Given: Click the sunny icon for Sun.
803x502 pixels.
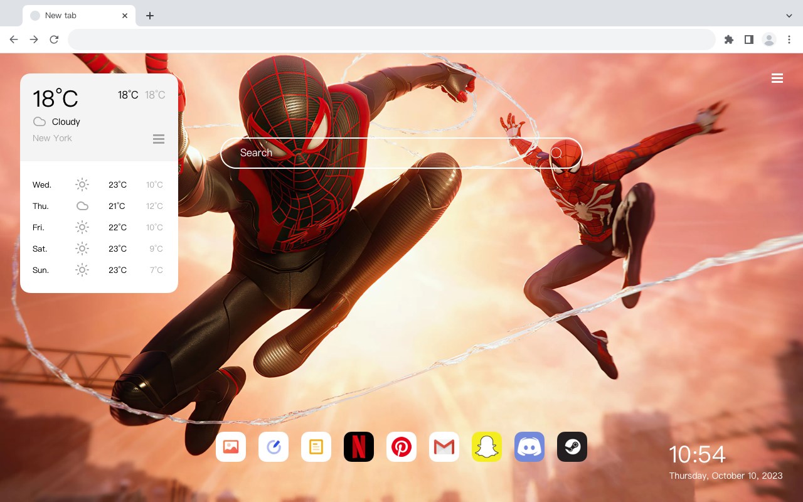Looking at the screenshot, I should (82, 270).
